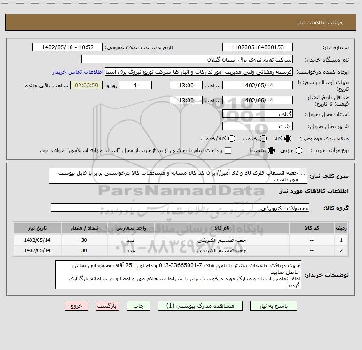This screenshot has height=350, width=362.
Task: Click the price validity date 1402/06/14 field
Action: click(258, 100)
